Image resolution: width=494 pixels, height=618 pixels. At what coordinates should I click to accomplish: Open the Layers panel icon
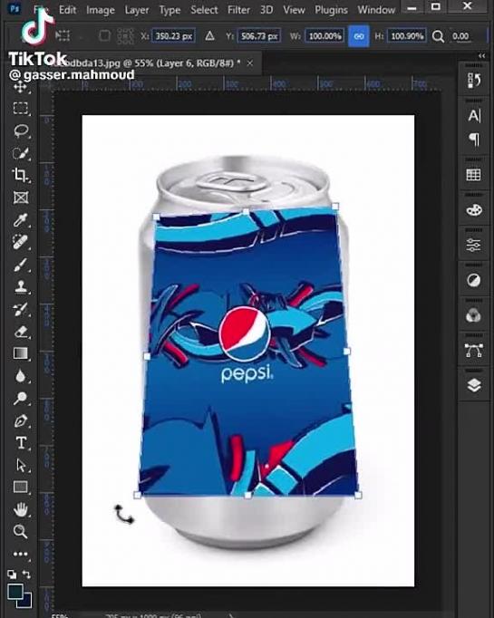(x=473, y=385)
